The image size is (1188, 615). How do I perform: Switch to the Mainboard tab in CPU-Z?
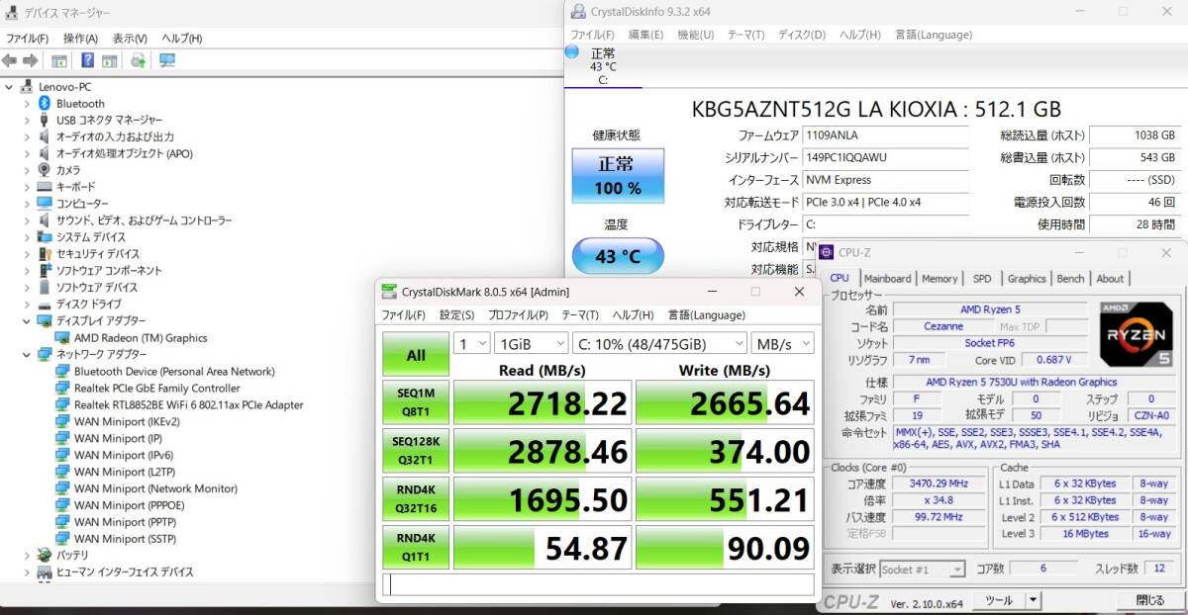pos(887,279)
